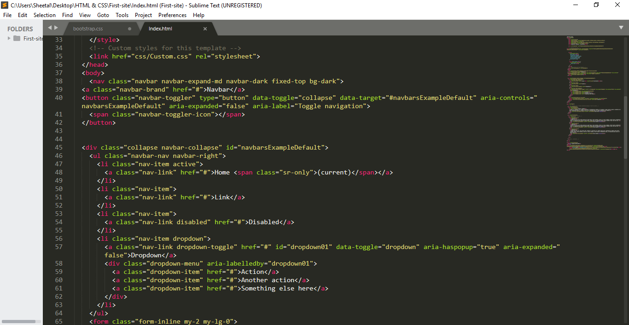Open the File menu
The width and height of the screenshot is (629, 325).
pyautogui.click(x=7, y=15)
